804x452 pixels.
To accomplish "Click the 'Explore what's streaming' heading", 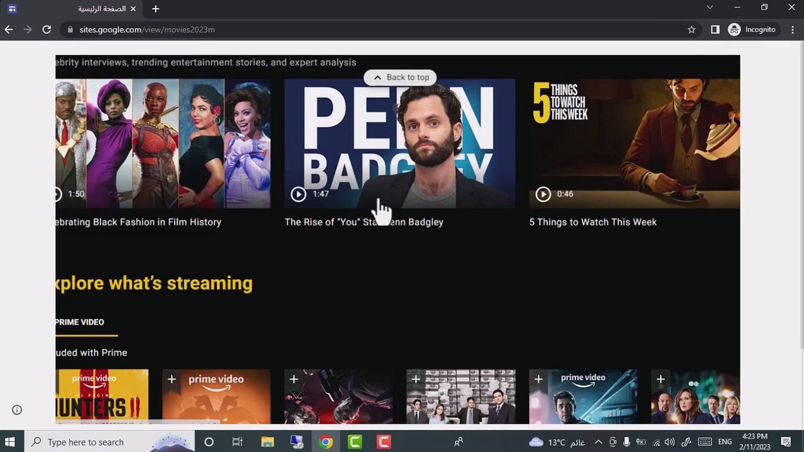I will pyautogui.click(x=154, y=283).
